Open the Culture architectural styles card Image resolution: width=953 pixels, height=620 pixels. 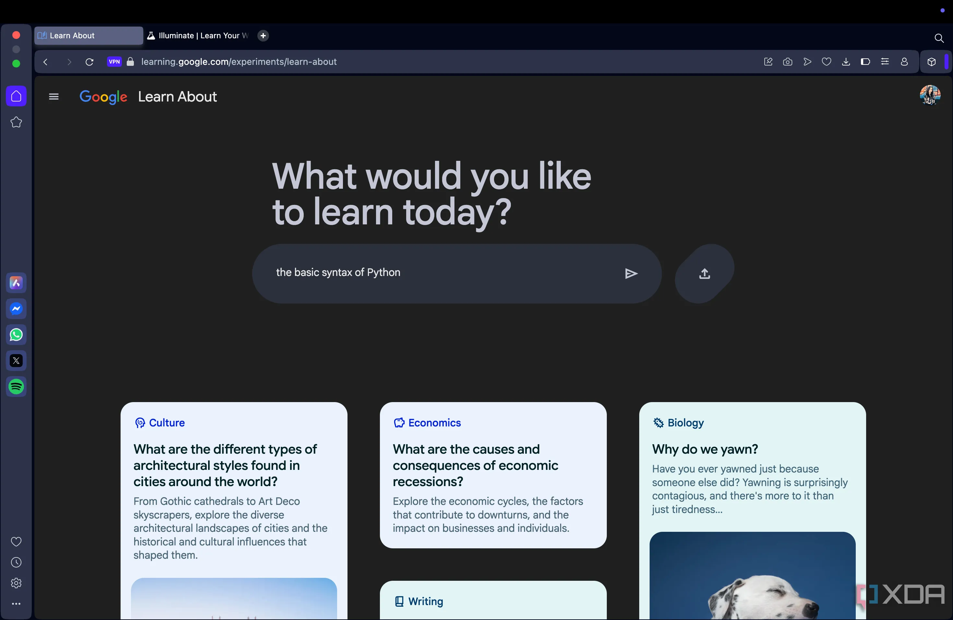pyautogui.click(x=234, y=511)
